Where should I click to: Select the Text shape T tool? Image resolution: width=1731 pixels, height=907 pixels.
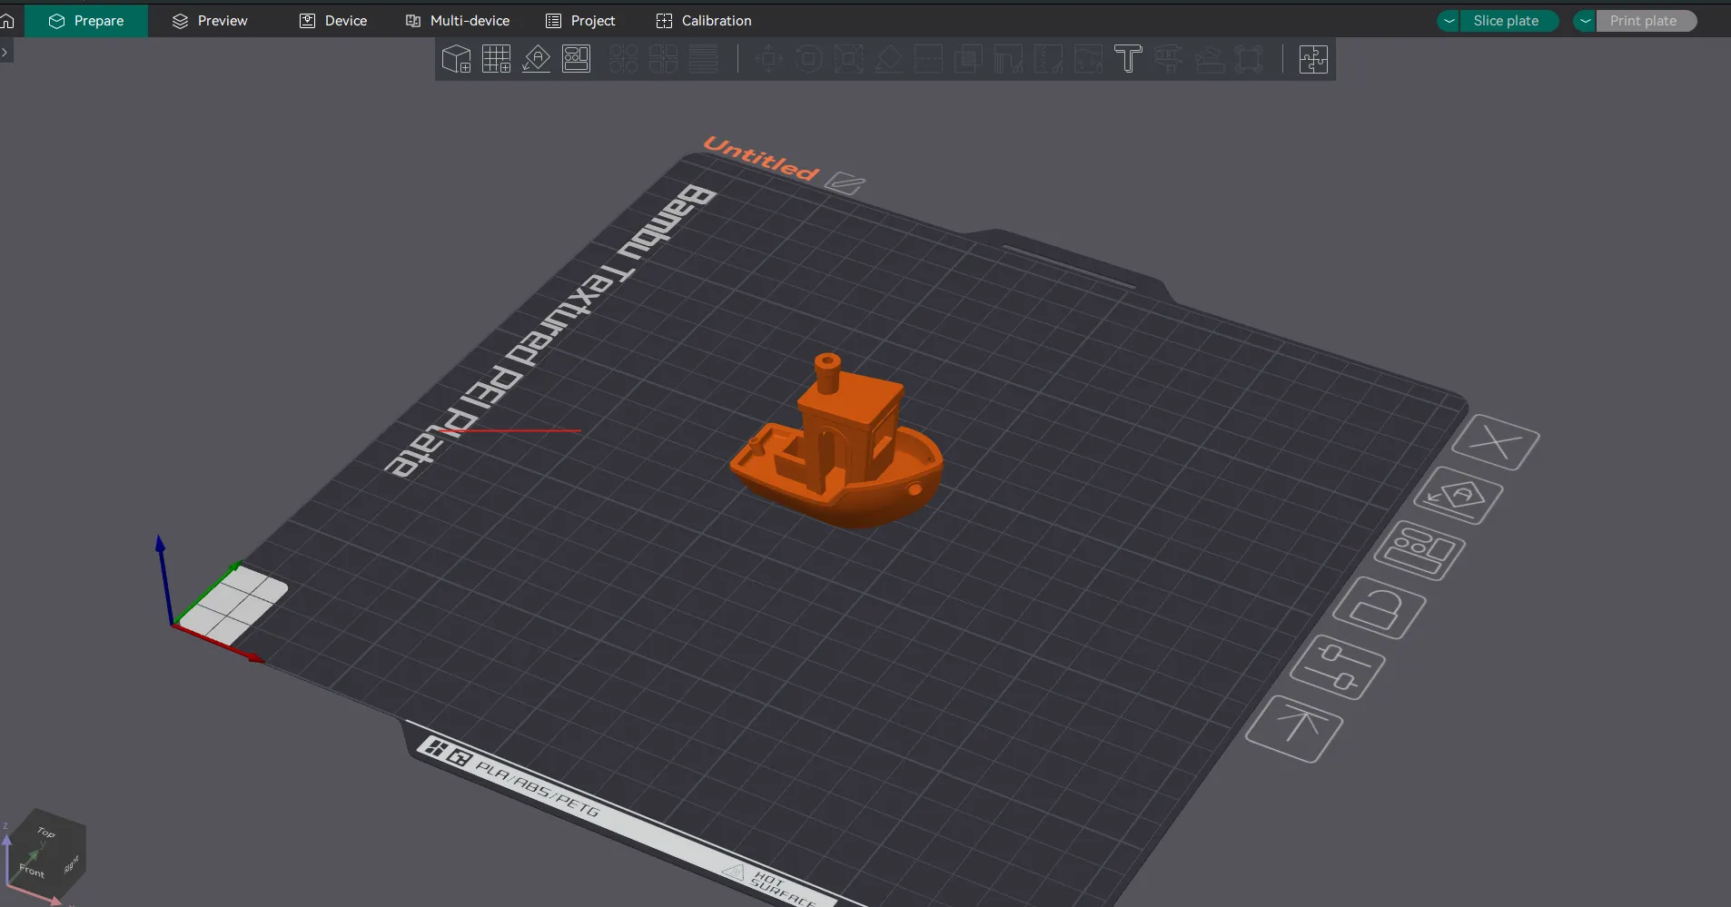point(1128,59)
